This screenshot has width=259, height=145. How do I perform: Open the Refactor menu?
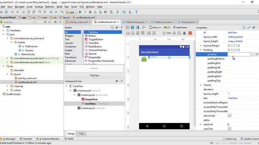click(x=50, y=7)
